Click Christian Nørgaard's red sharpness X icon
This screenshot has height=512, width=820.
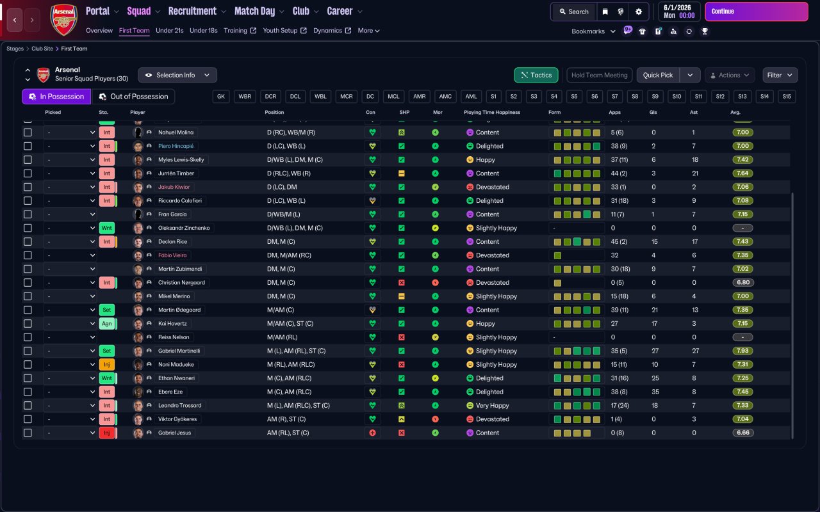pos(402,283)
